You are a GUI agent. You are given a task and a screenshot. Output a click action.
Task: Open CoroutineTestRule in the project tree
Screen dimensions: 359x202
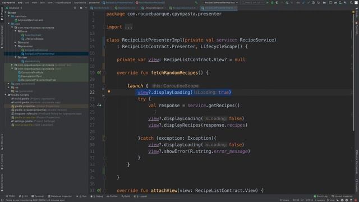30,72
